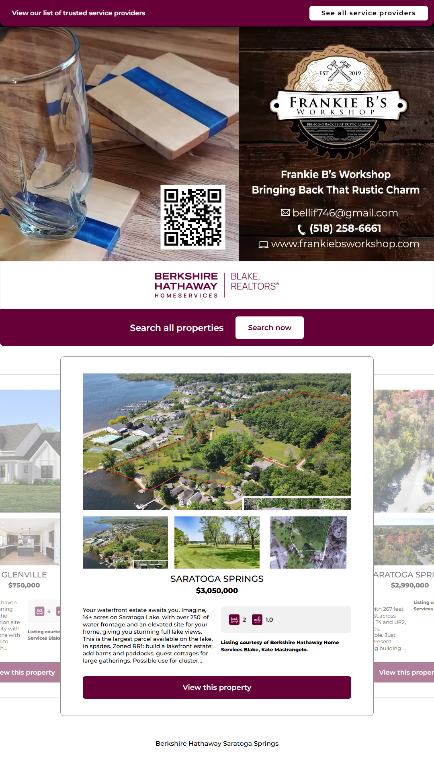View this property for Saratoga Springs $3,050,000
Image resolution: width=434 pixels, height=771 pixels.
tap(217, 687)
